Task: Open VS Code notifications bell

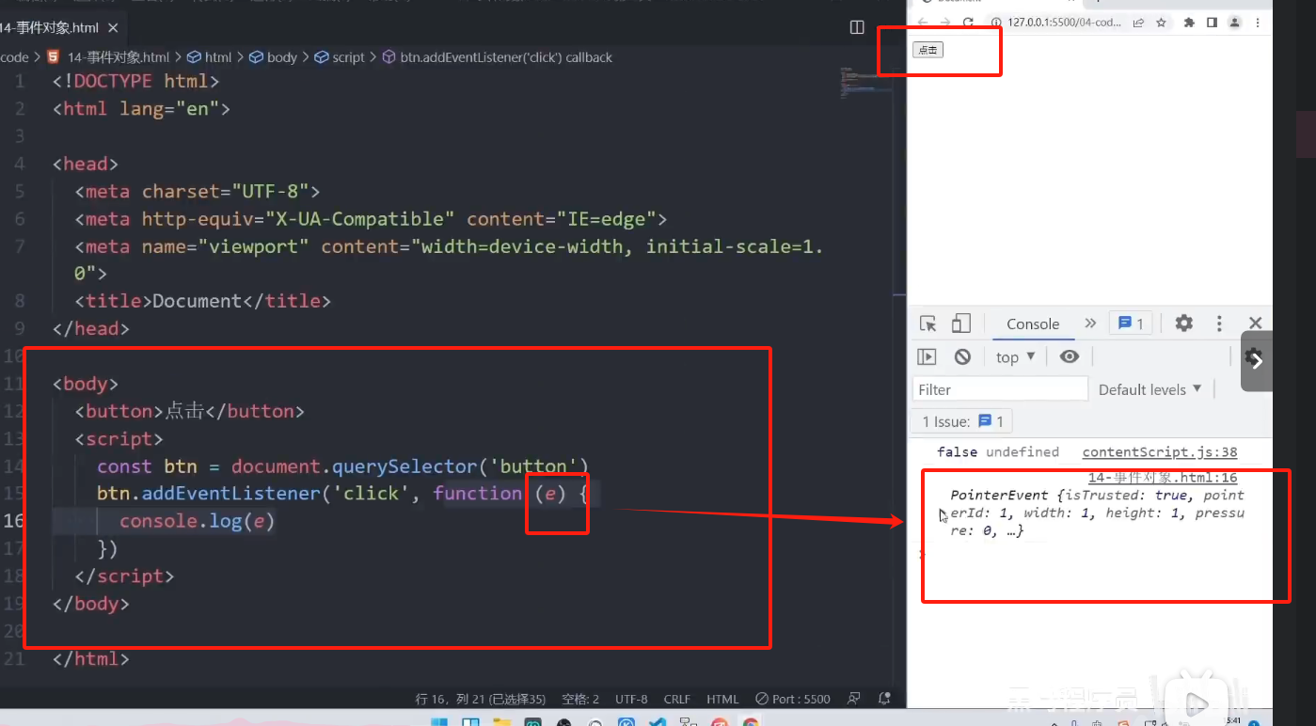Action: click(x=884, y=699)
